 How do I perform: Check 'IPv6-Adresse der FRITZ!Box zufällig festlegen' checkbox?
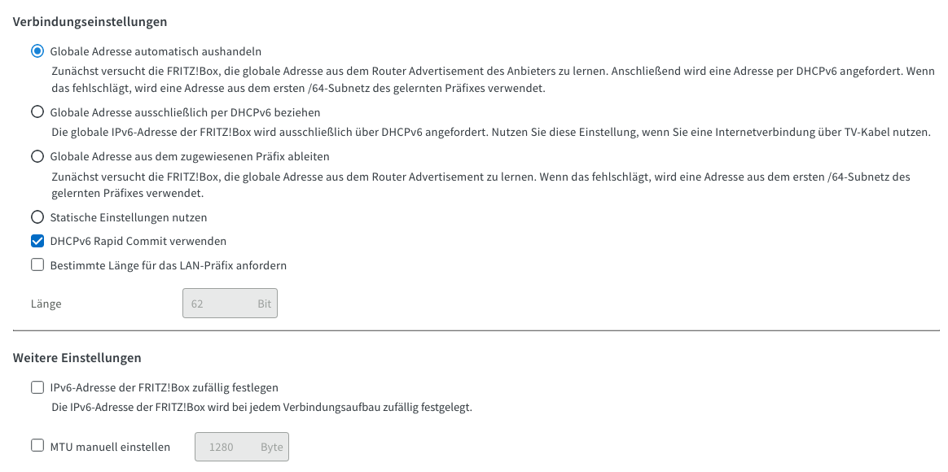pyautogui.click(x=37, y=387)
